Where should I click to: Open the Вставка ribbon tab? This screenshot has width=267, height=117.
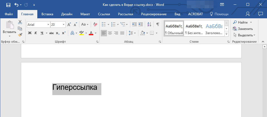click(47, 14)
